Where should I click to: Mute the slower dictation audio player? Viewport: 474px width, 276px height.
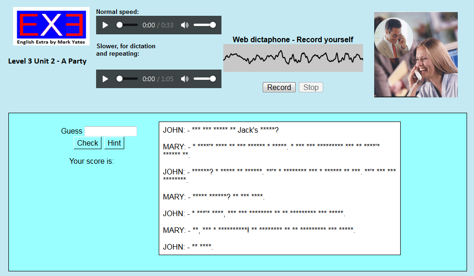click(185, 79)
